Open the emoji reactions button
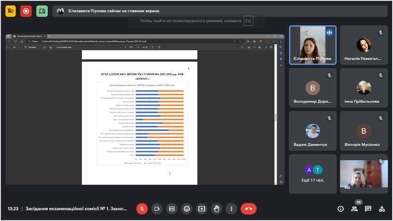Screen dimensions: 393x221 click(x=187, y=209)
